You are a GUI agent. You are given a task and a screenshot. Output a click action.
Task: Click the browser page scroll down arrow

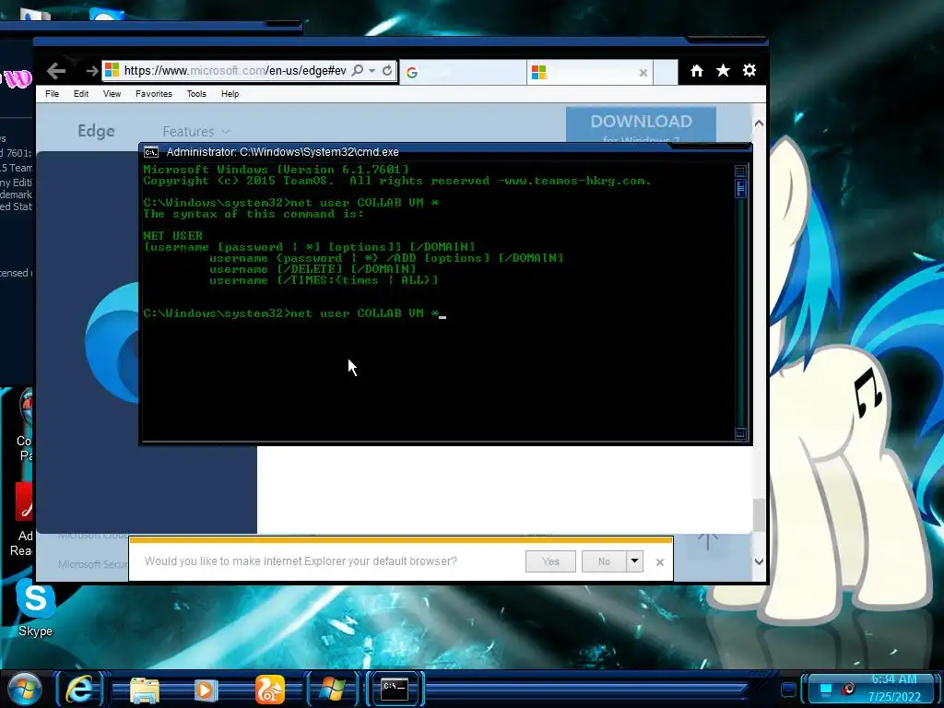coord(760,561)
